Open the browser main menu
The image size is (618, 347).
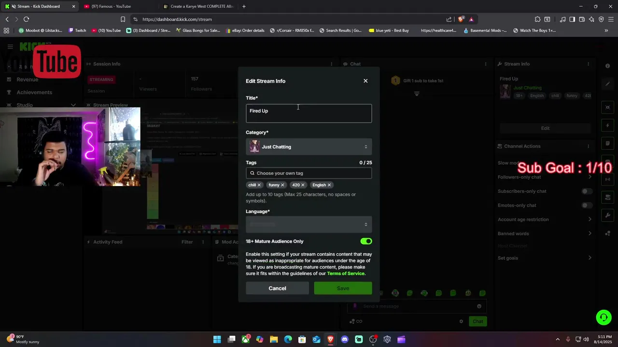[x=611, y=19]
